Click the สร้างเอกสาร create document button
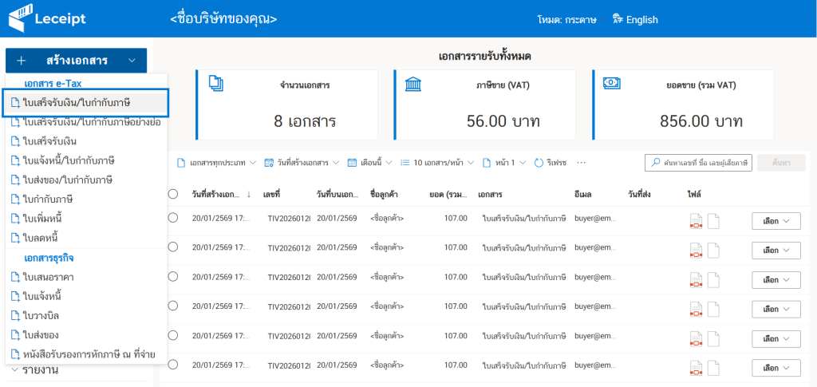The width and height of the screenshot is (817, 387). click(76, 61)
